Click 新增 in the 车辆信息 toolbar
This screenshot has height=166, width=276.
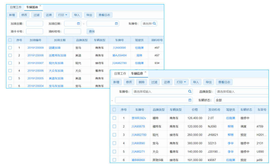[x=116, y=82]
